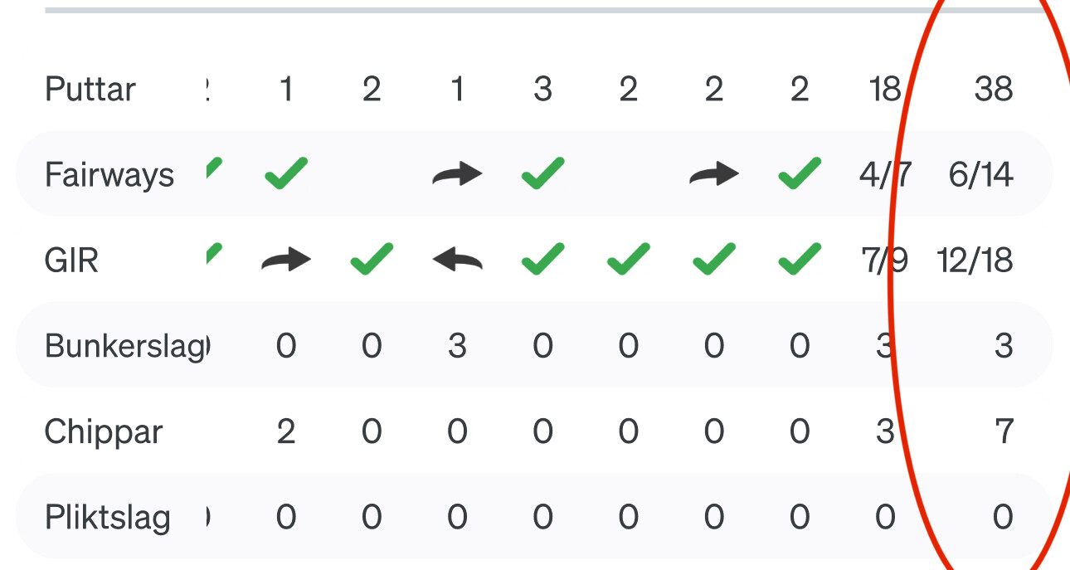Select Fairways right arrow above GIR left arrow
The image size is (1070, 570).
click(x=457, y=174)
